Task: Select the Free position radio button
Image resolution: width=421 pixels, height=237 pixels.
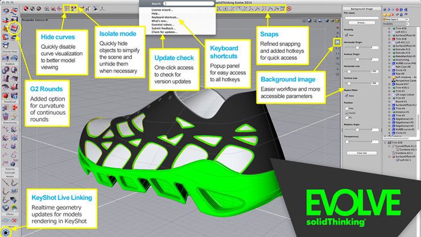Action: coord(346,109)
